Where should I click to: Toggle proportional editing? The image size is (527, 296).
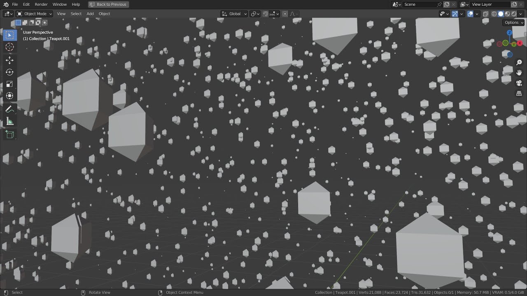pos(285,14)
